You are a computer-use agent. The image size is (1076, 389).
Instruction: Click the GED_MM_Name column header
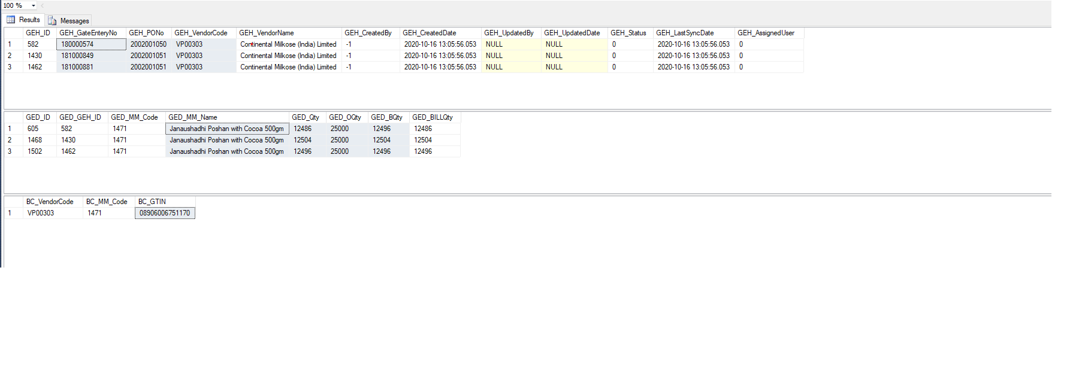tap(193, 117)
